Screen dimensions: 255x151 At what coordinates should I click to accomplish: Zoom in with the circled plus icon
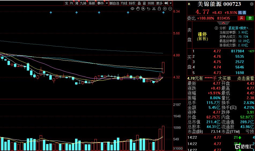165,9
